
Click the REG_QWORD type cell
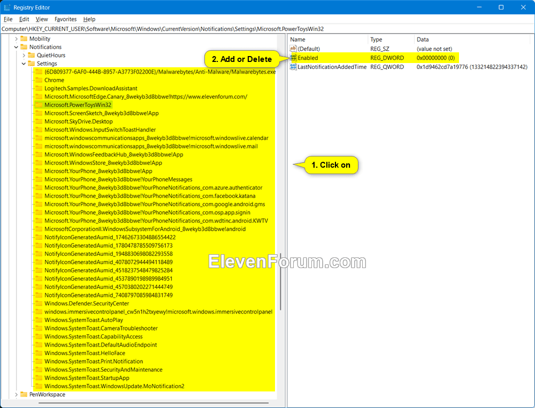pyautogui.click(x=387, y=67)
